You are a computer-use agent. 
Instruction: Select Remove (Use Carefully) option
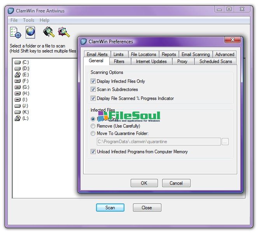point(93,126)
